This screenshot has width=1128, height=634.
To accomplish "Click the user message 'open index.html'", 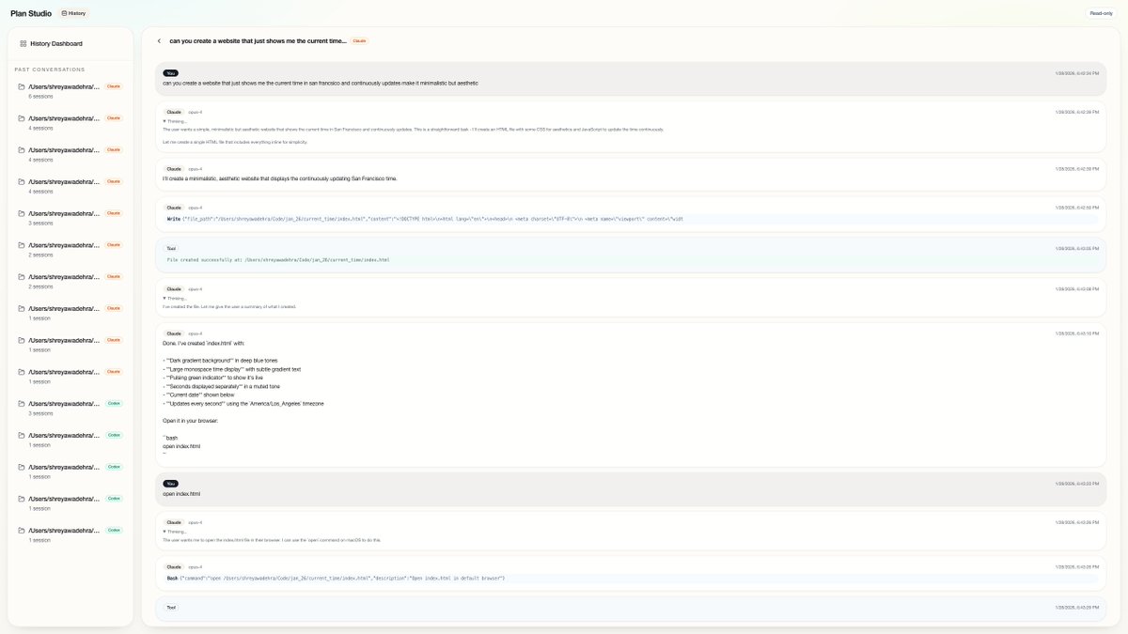I will [x=181, y=493].
